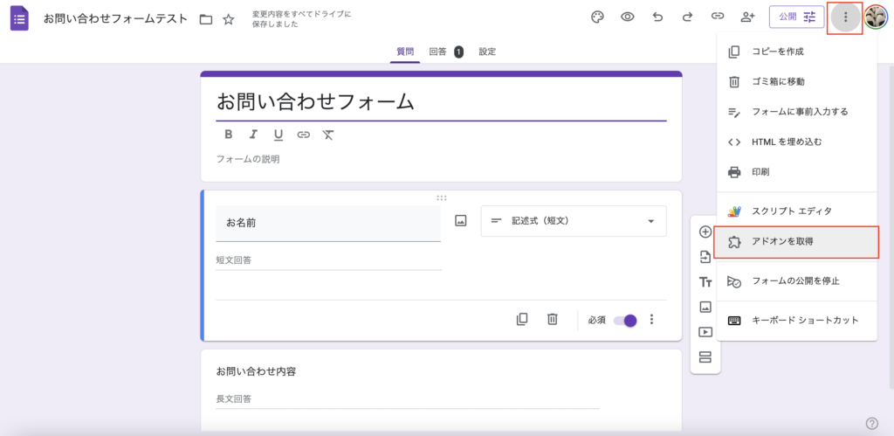
Task: Select ゴミ箱に移動 from the menu
Action: click(796, 81)
